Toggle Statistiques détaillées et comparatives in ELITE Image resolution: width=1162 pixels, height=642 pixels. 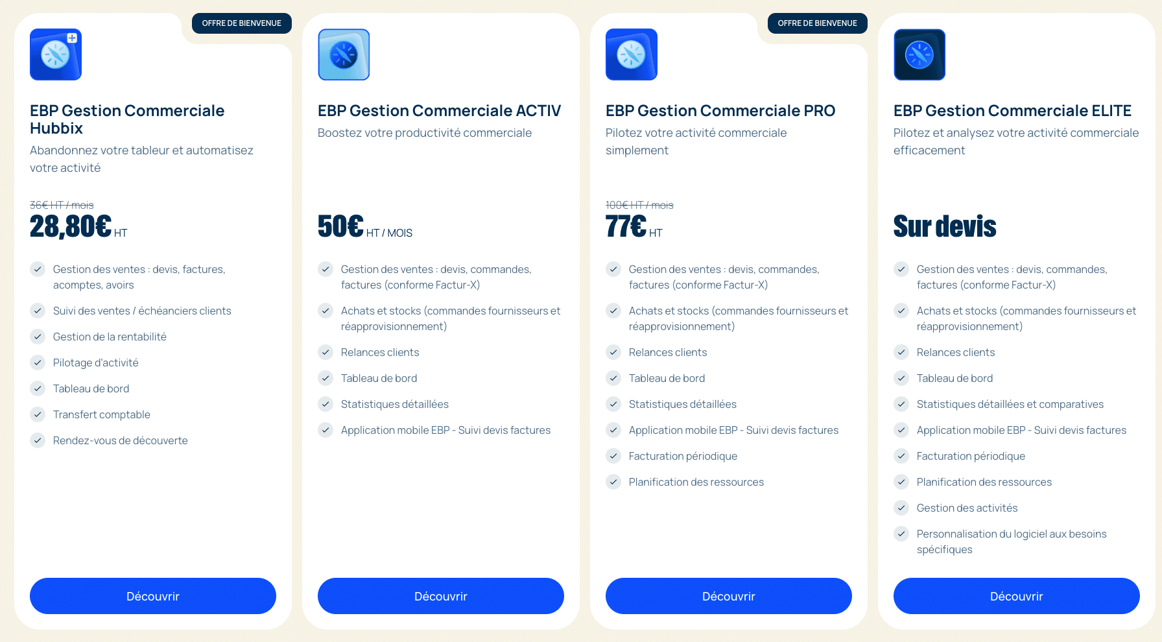[1010, 404]
